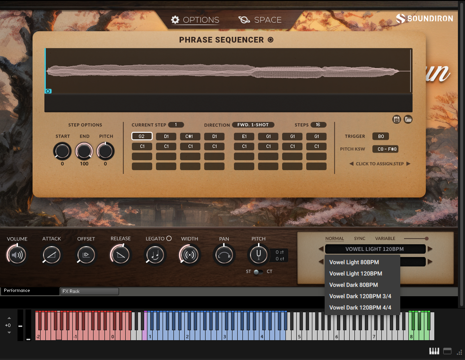The width and height of the screenshot is (465, 360).
Task: Click the Trigger B0 key field
Action: click(380, 137)
